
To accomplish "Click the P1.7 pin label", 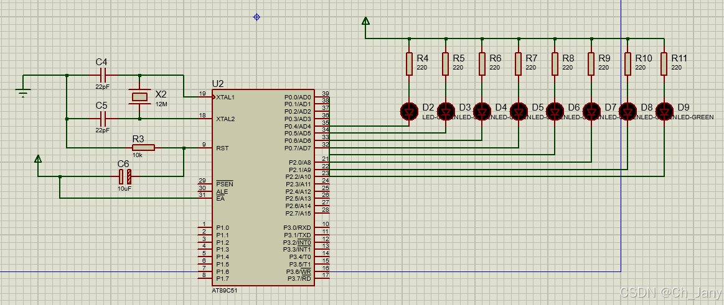I will tap(223, 279).
